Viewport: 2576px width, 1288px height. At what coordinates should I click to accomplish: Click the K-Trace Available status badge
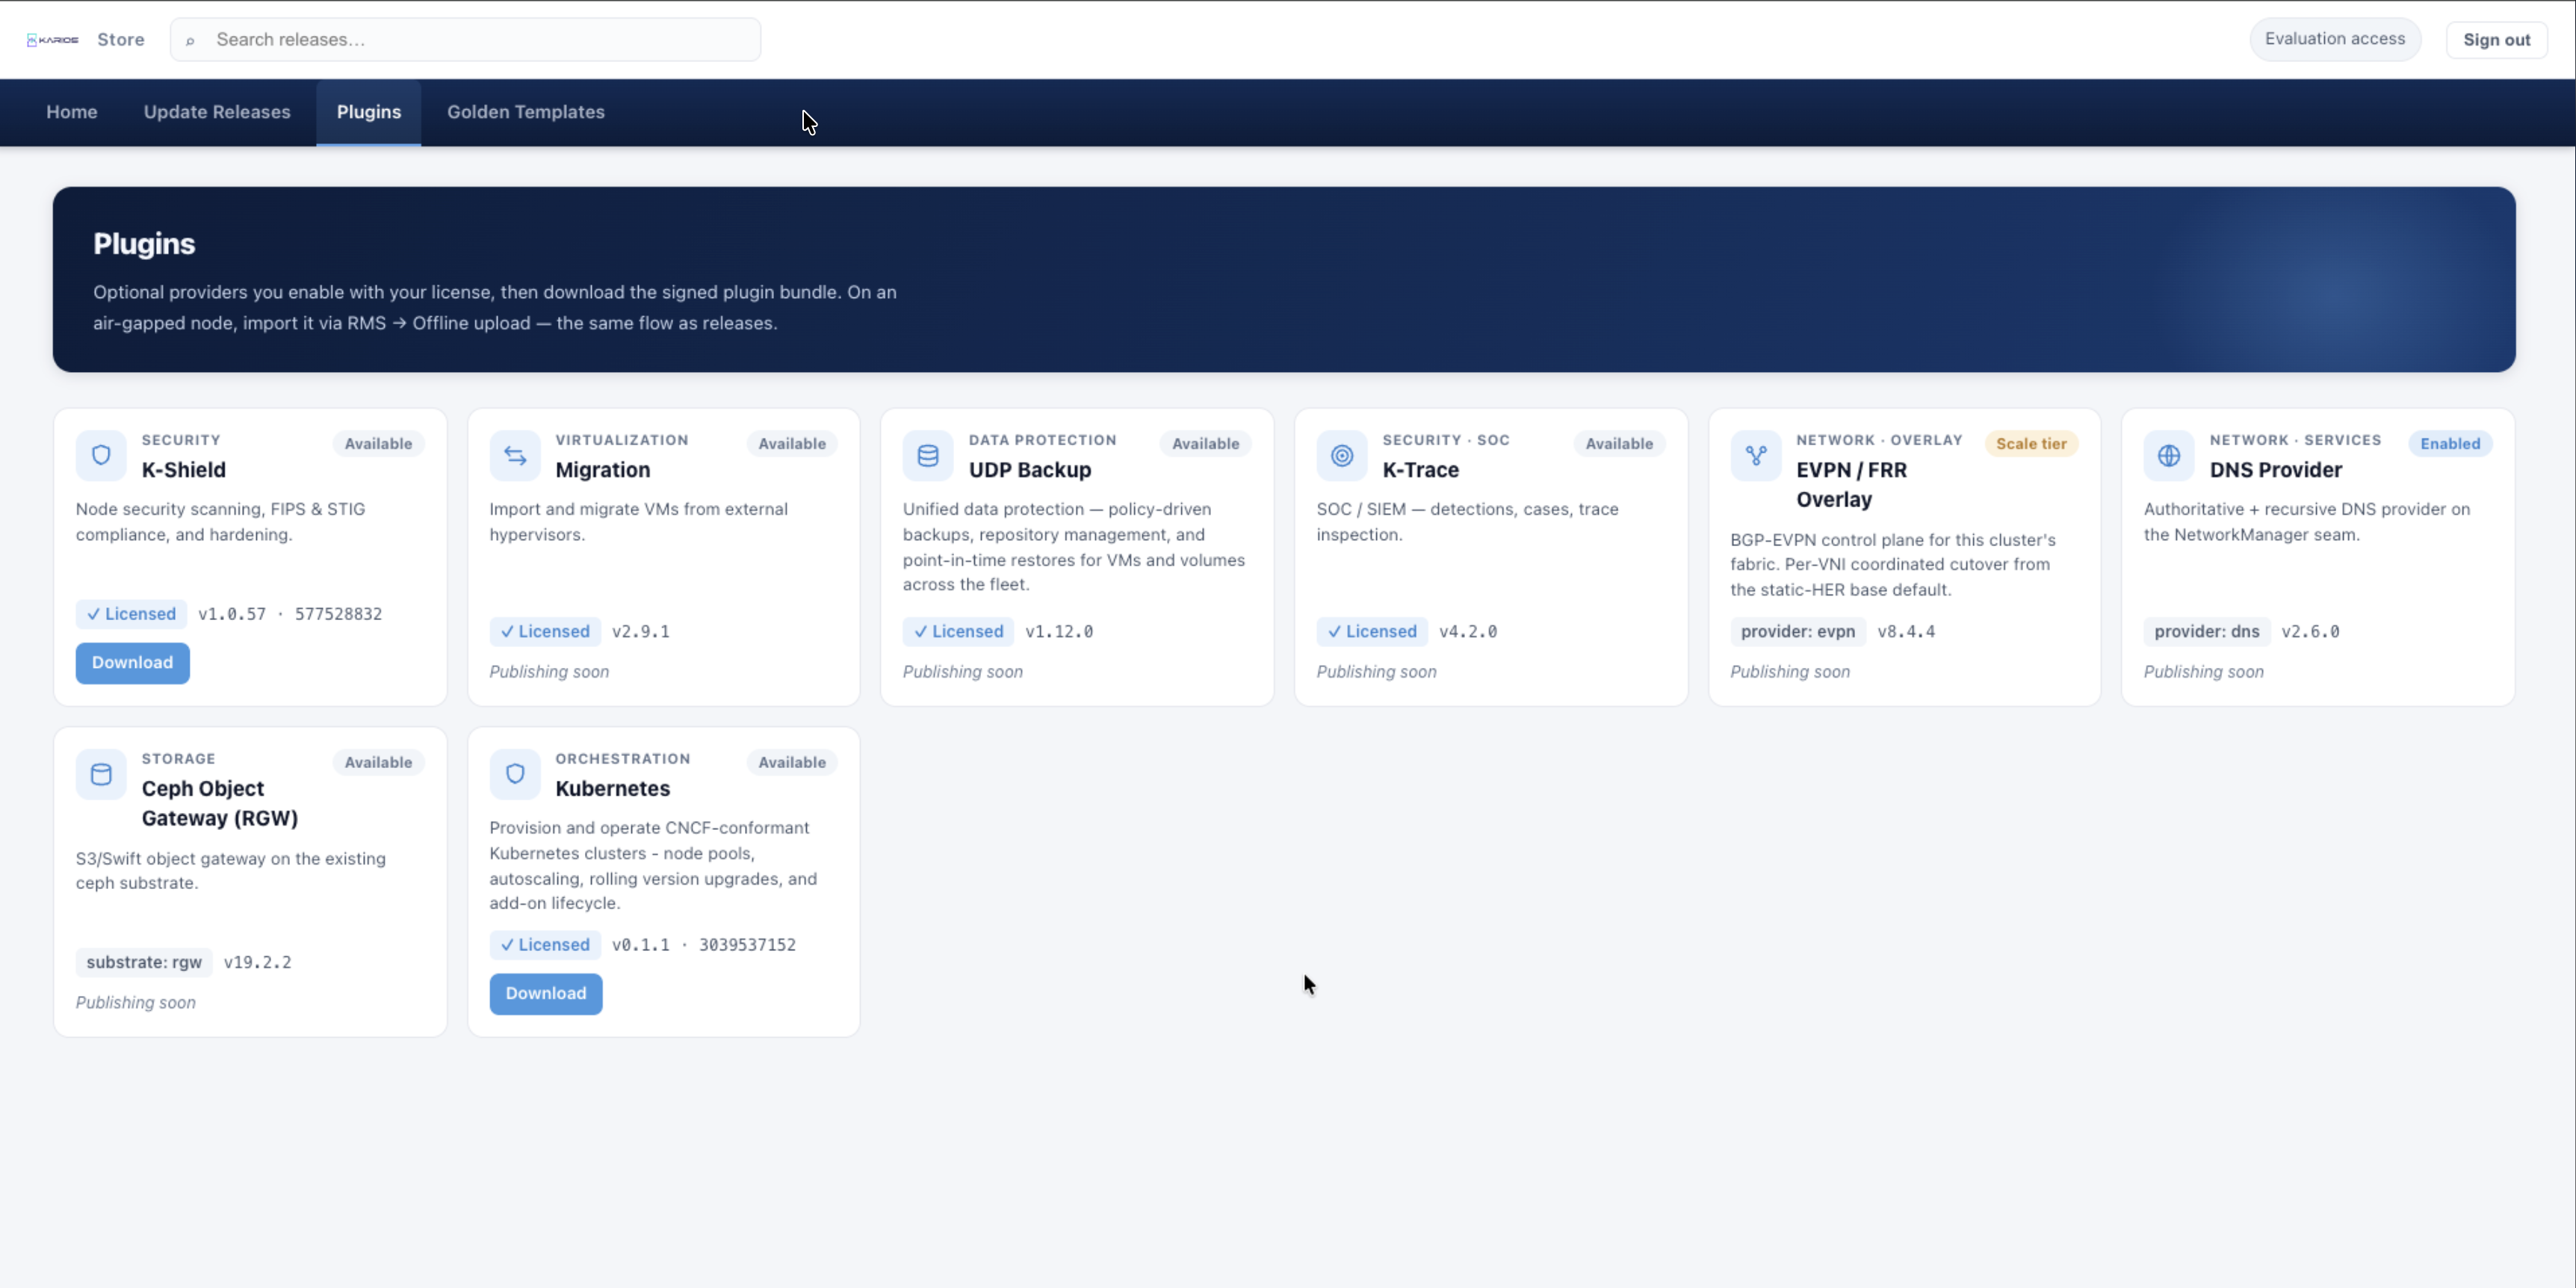(1620, 444)
